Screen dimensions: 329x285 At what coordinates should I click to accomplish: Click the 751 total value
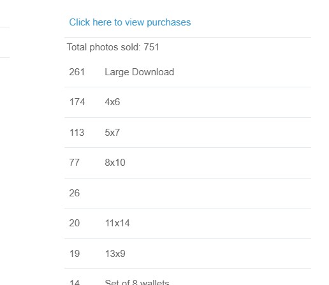point(151,47)
